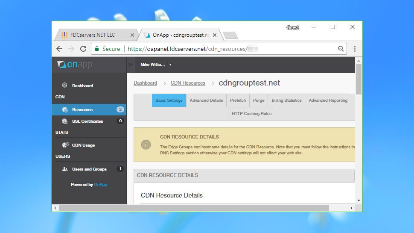This screenshot has width=414, height=233.
Task: Switch to OnApp cdngrouptest.net tab
Action: pyautogui.click(x=181, y=35)
